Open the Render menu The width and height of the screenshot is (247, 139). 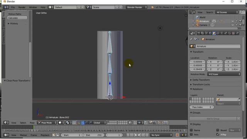22,7
